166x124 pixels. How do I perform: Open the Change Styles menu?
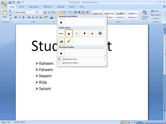[145, 15]
